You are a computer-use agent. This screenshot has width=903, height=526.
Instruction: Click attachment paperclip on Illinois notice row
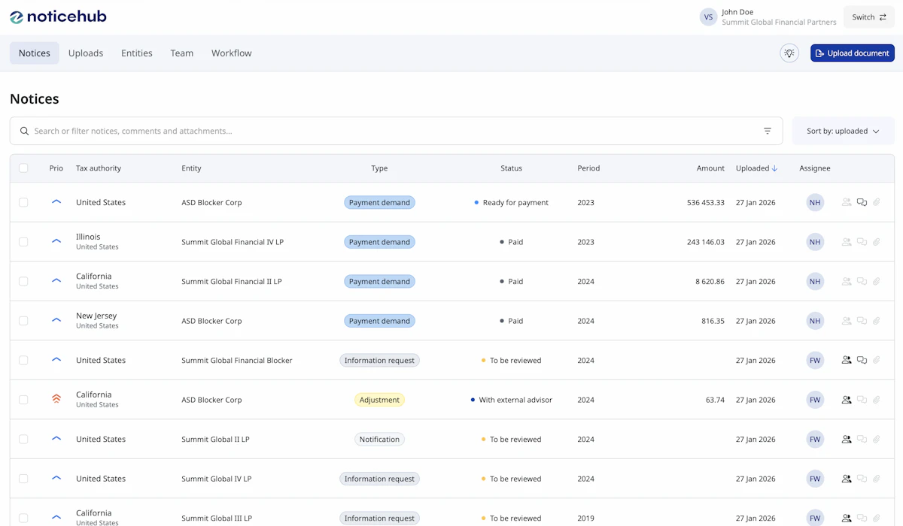pos(876,242)
